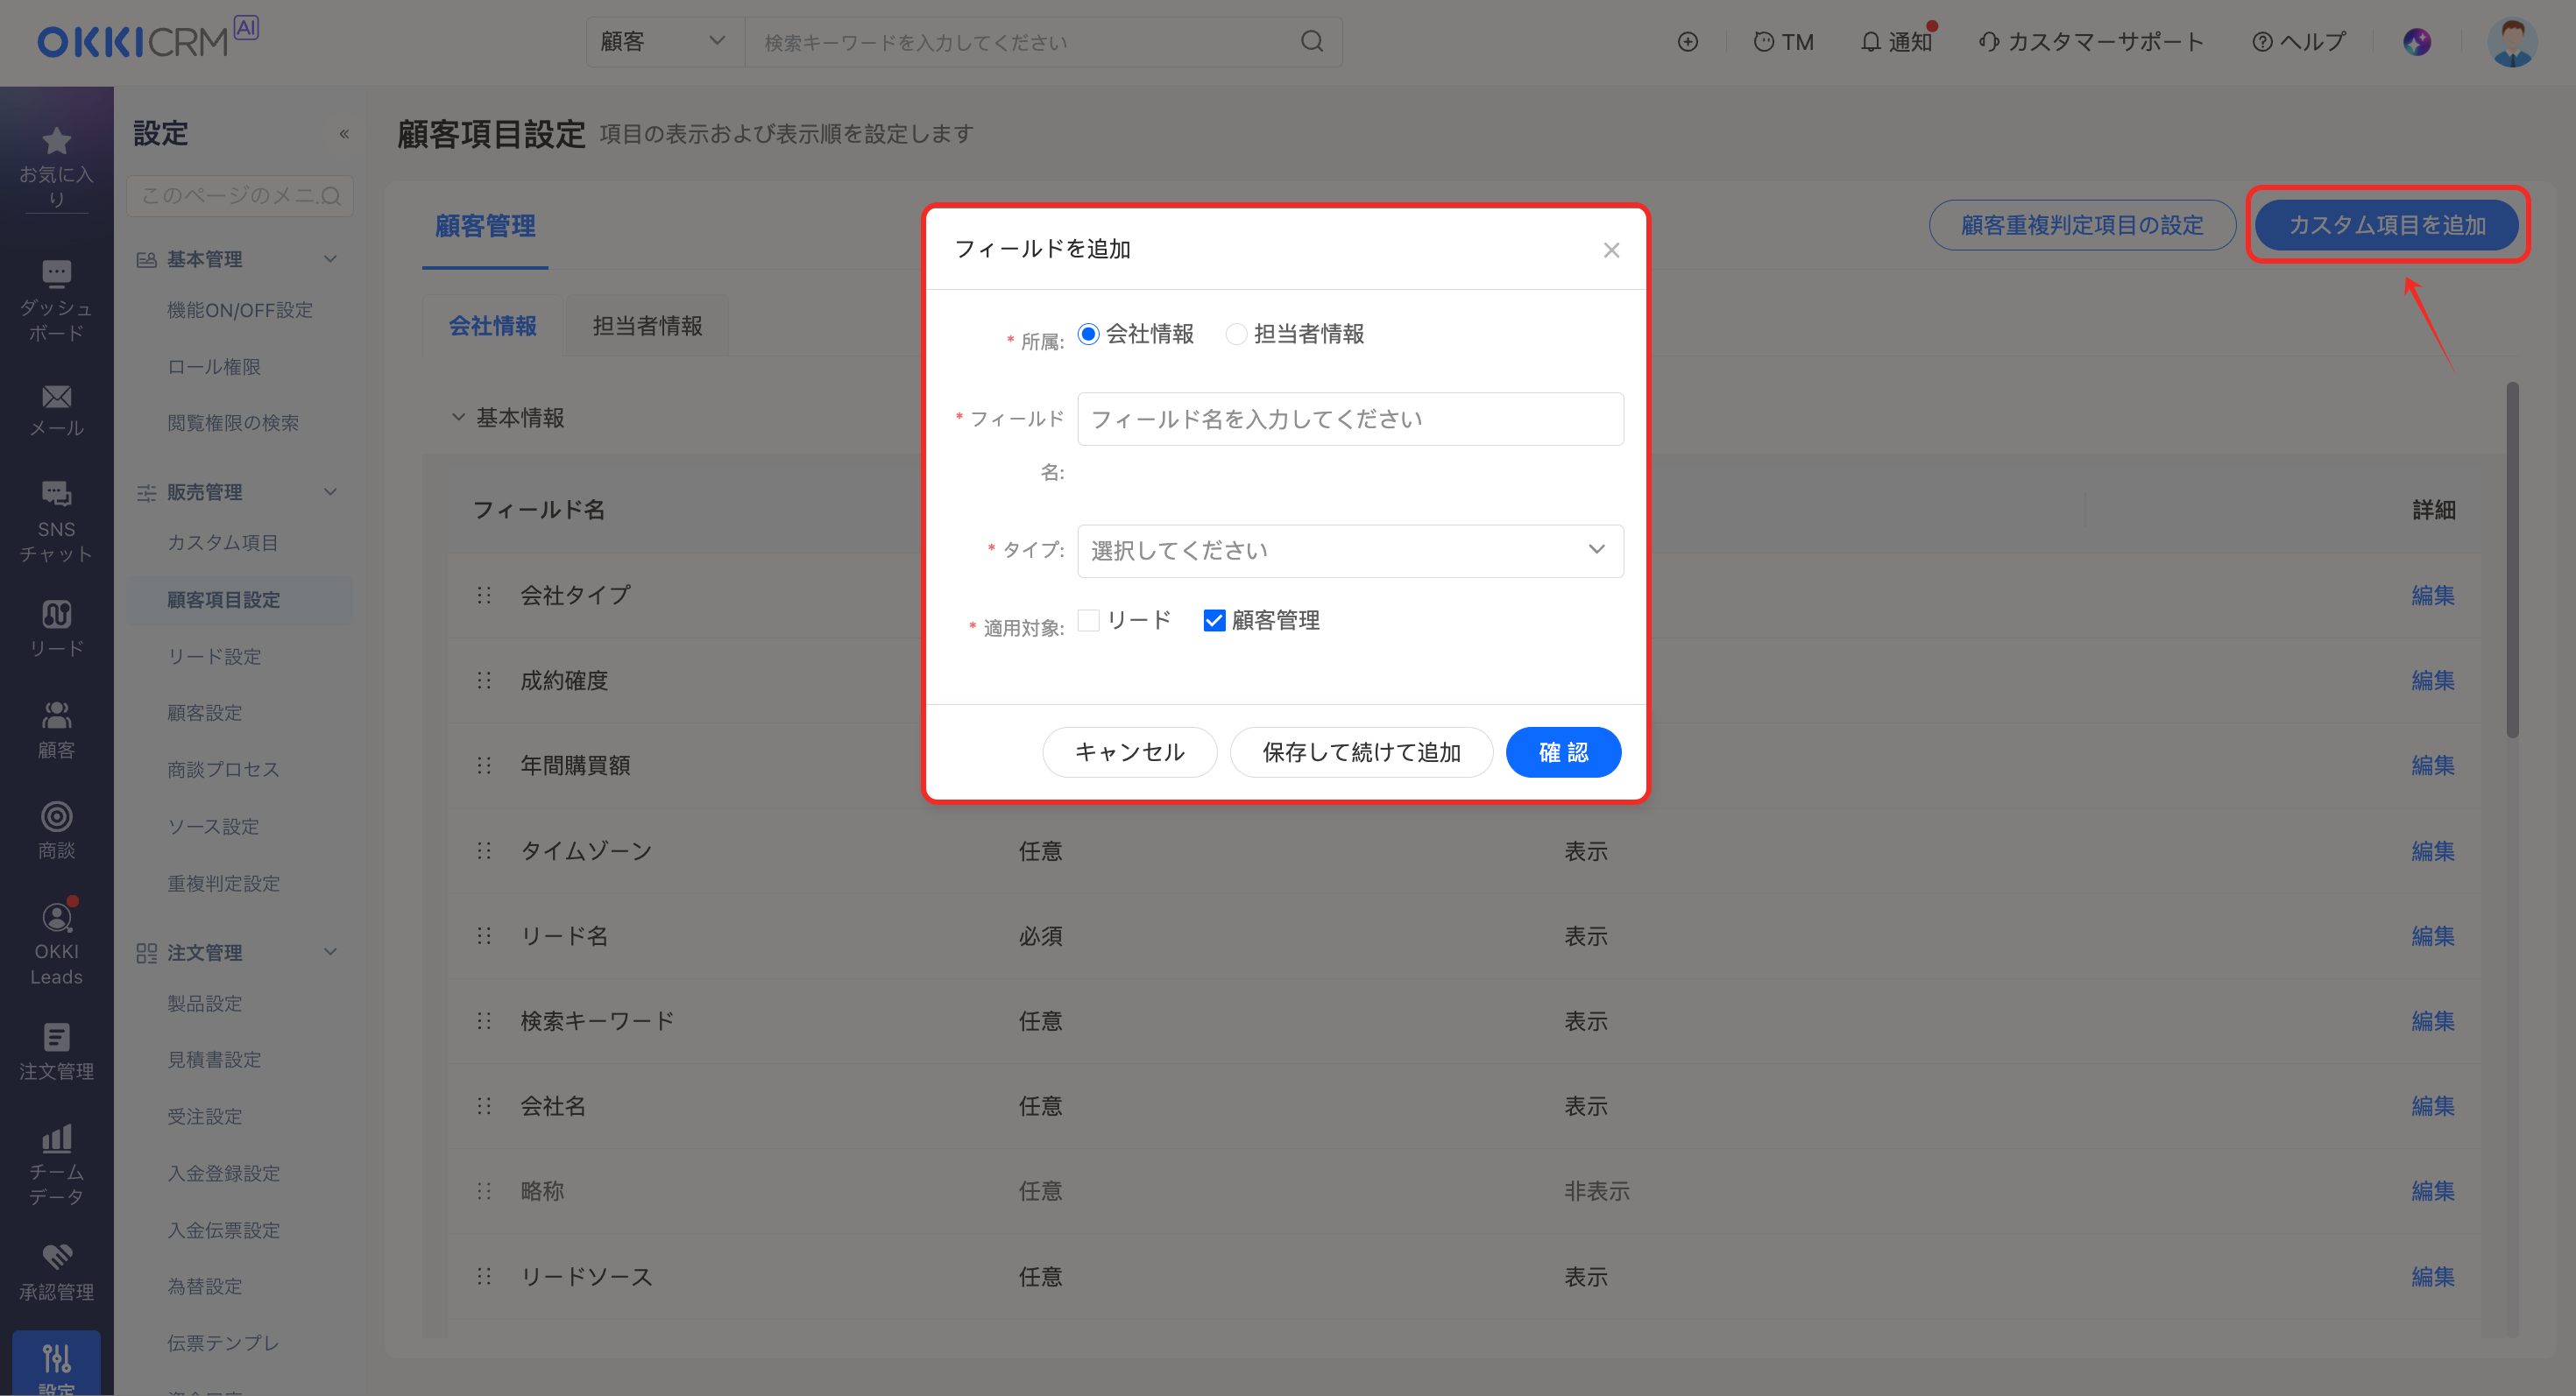This screenshot has height=1396, width=2576.
Task: Open ロール権限 menu item
Action: pyautogui.click(x=214, y=367)
